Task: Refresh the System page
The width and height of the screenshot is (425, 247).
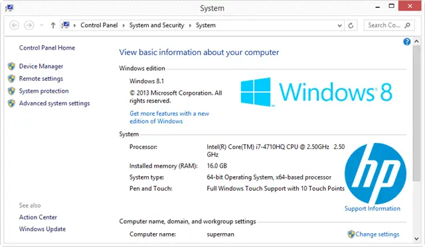Action: pos(351,26)
